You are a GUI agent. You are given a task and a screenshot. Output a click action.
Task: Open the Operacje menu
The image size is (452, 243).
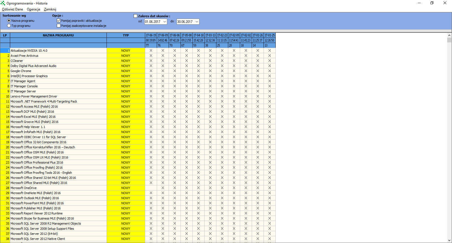tap(34, 9)
